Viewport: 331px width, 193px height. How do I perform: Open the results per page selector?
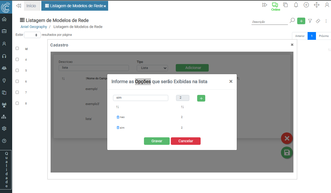coord(32,35)
